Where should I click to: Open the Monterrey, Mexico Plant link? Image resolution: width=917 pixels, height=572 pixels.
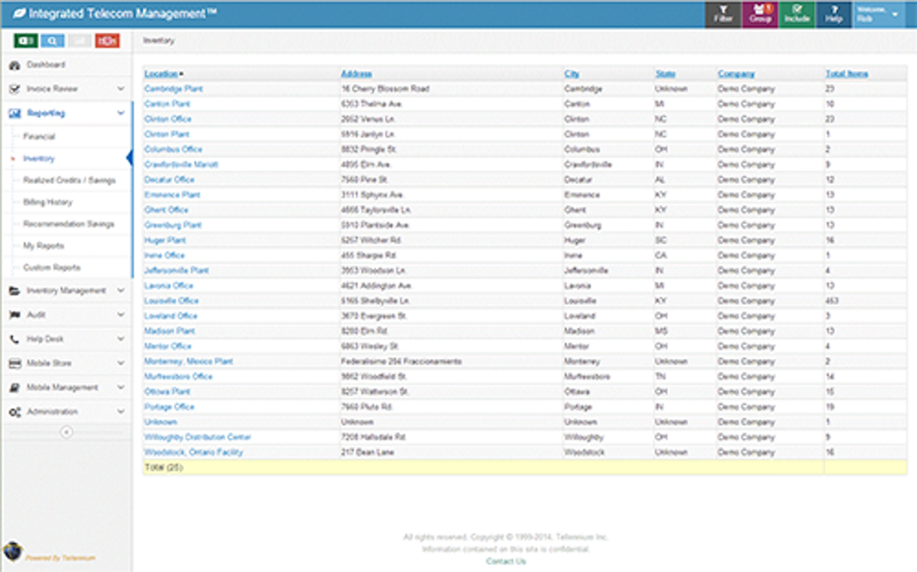(189, 361)
